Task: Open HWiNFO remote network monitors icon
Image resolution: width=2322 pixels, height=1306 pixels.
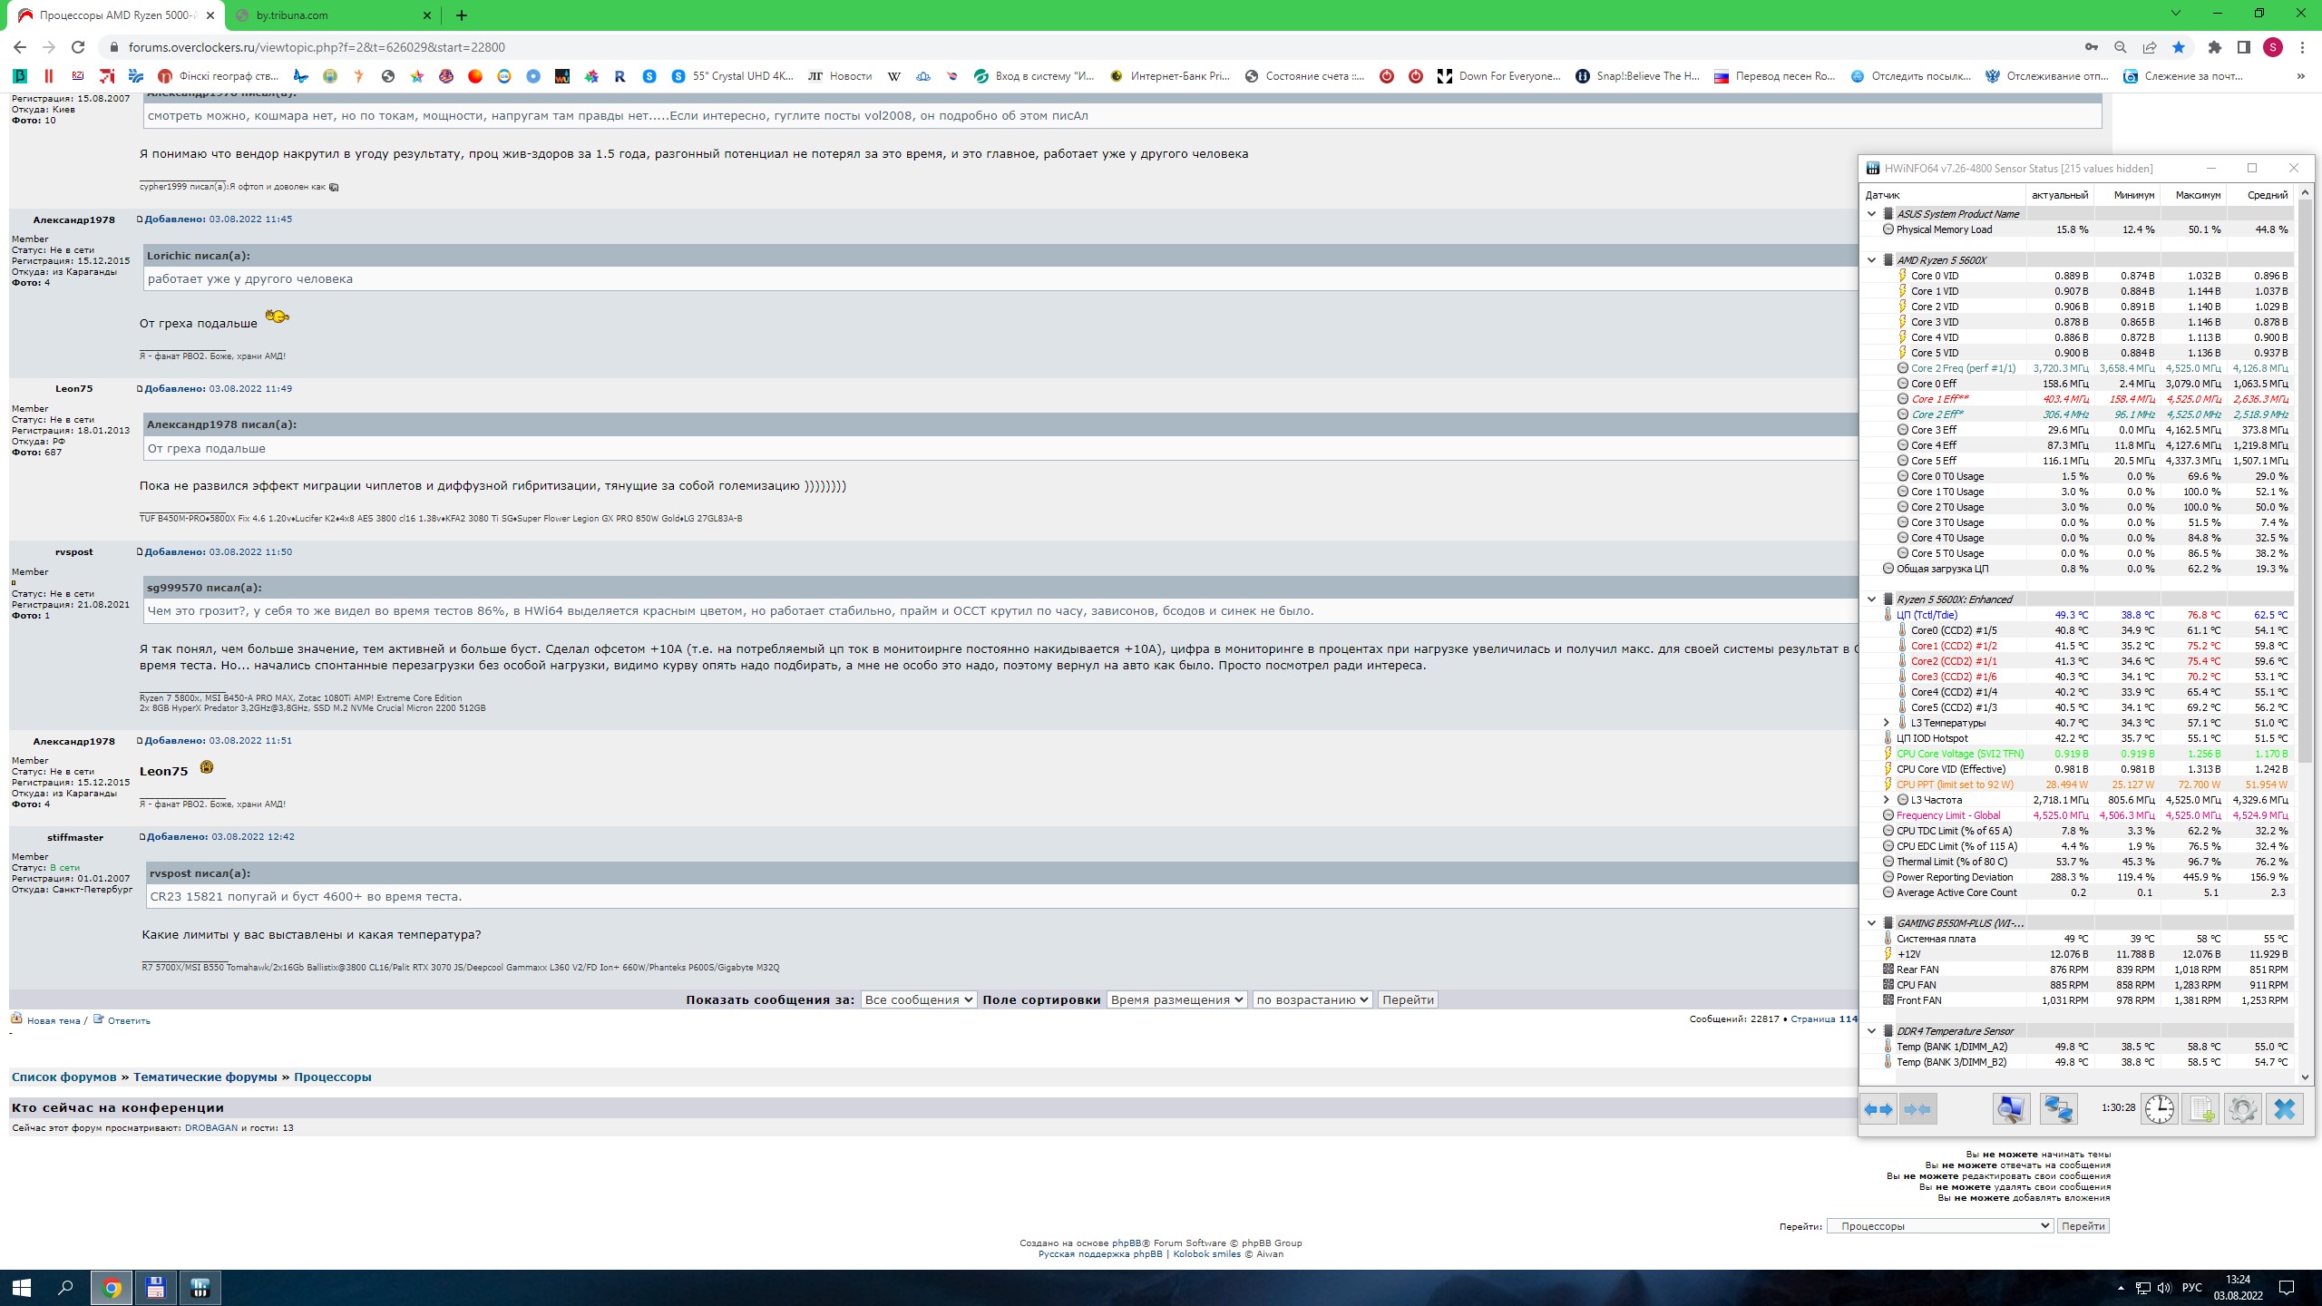Action: [2058, 1109]
